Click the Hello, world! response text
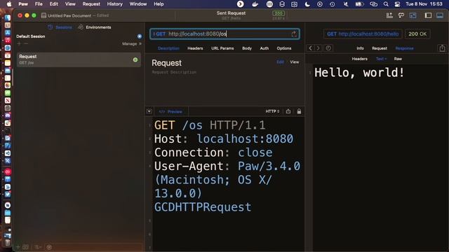This screenshot has width=449, height=252. click(359, 72)
